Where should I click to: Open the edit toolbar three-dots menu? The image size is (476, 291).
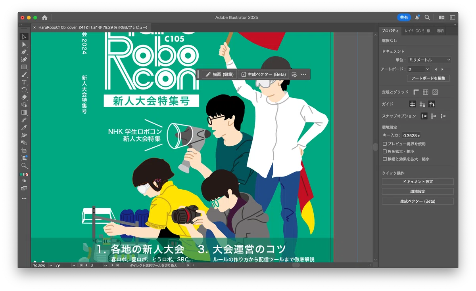[x=24, y=198]
